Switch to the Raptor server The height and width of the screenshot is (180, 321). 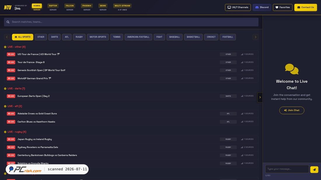(x=53, y=6)
